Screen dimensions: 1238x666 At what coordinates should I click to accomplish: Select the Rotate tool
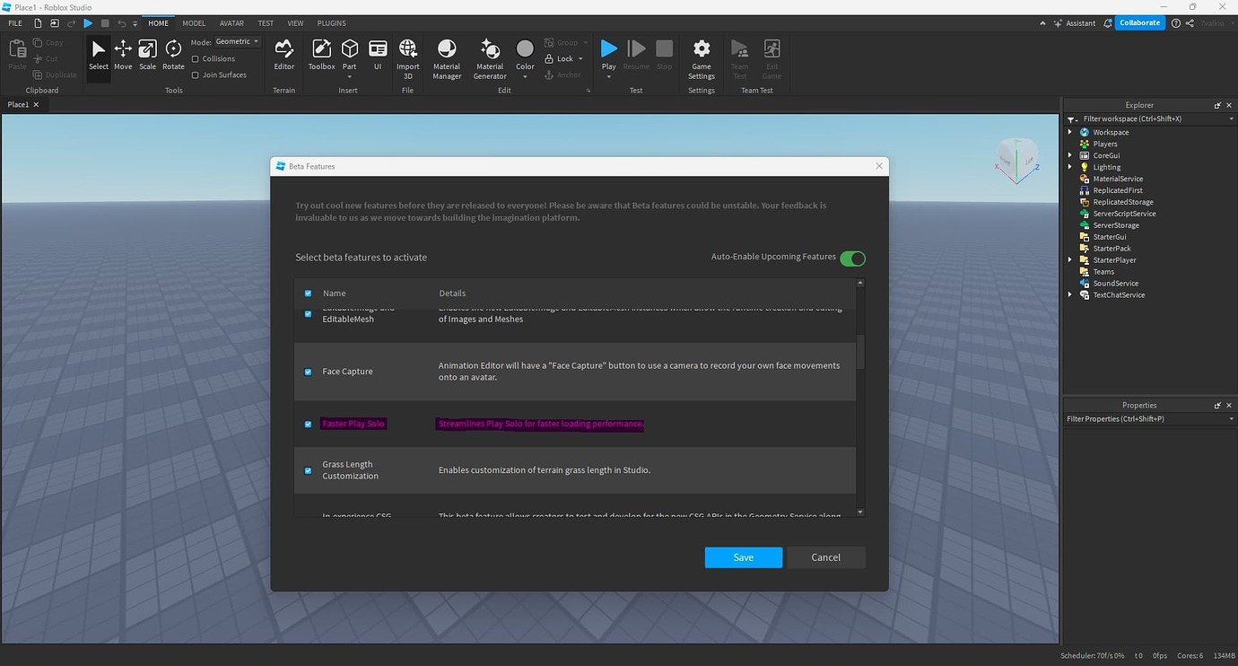pos(173,55)
